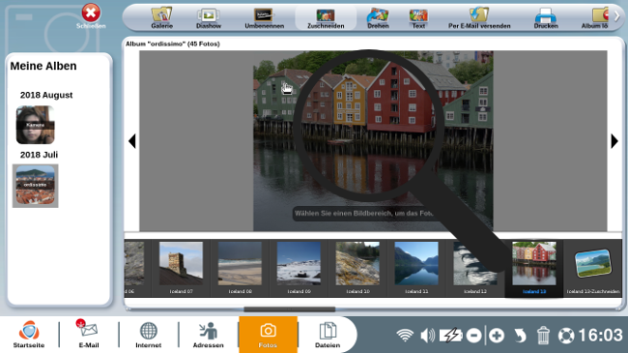Open Dateien from the bottom bar
The image size is (628, 353).
click(x=328, y=335)
